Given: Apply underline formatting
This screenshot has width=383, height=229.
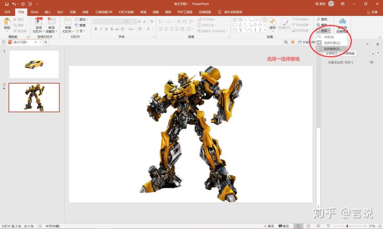Looking at the screenshot, I should pyautogui.click(x=106, y=29).
